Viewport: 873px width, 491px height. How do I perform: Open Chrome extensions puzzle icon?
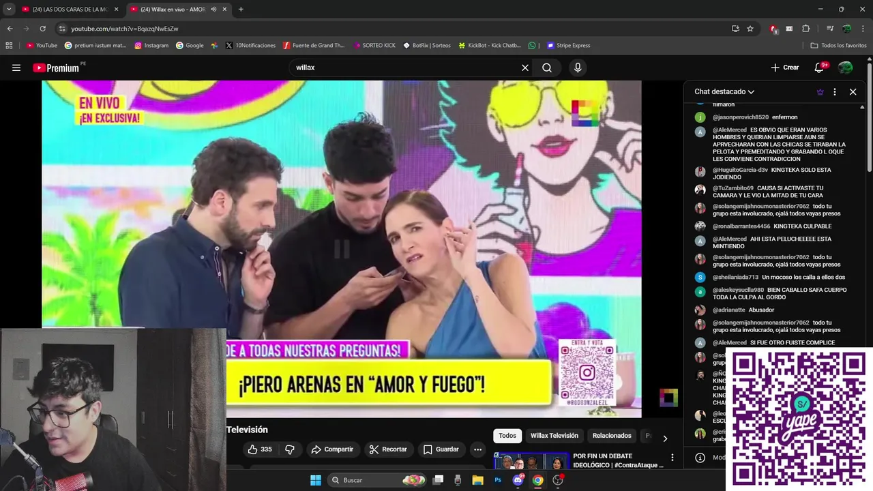[x=805, y=29]
